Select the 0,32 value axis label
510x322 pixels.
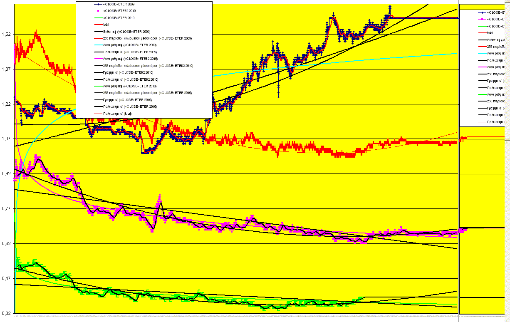(x=6, y=313)
